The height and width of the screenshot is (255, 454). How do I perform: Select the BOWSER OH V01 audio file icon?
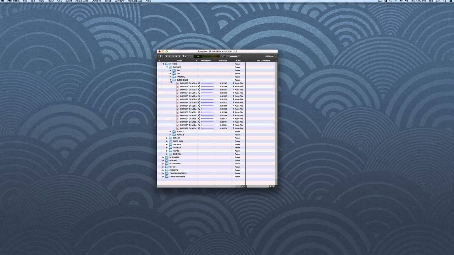tap(177, 83)
